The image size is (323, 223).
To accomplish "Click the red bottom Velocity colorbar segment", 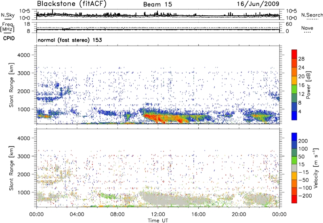I will pos(294,199).
